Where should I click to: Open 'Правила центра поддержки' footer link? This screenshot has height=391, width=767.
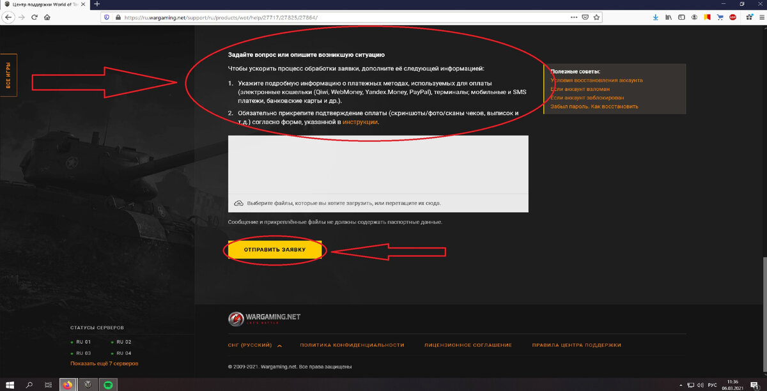click(x=577, y=345)
